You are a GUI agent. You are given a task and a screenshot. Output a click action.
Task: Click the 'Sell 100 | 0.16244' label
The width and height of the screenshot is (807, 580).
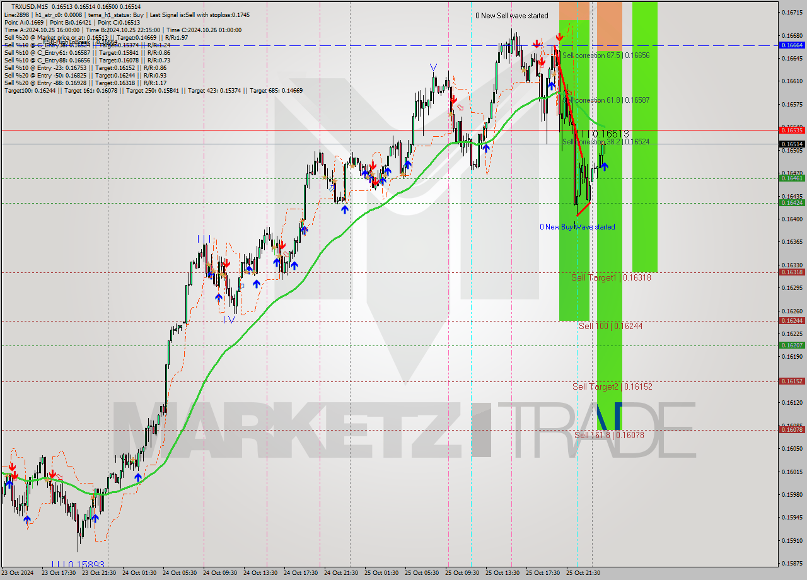(x=610, y=326)
